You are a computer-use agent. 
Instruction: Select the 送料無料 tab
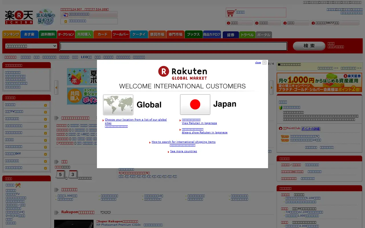[x=48, y=34]
